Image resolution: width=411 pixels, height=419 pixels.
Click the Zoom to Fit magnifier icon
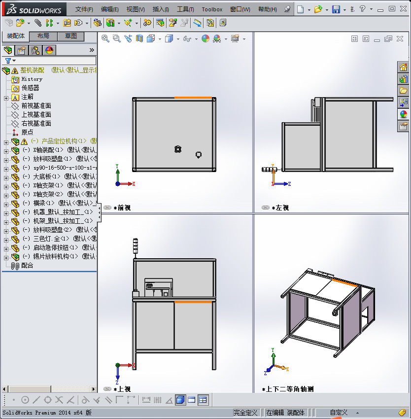coord(105,39)
